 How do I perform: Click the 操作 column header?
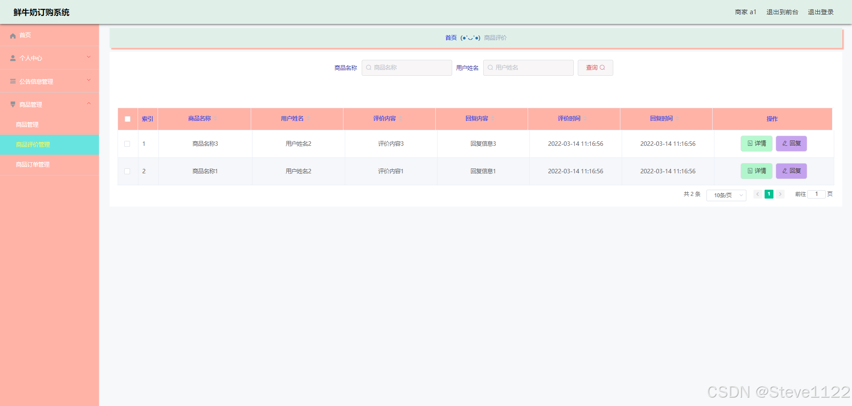772,119
